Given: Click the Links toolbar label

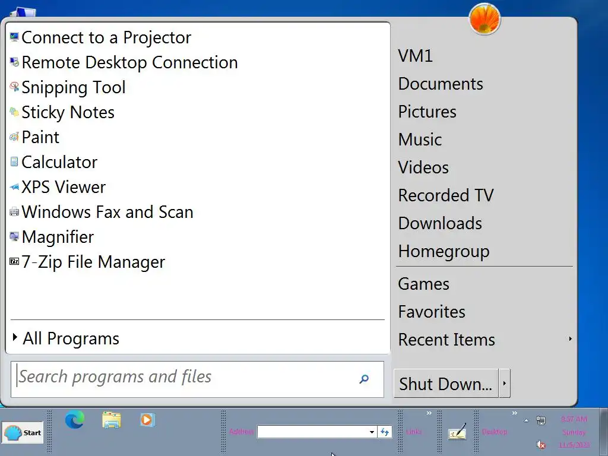Looking at the screenshot, I should pos(414,432).
